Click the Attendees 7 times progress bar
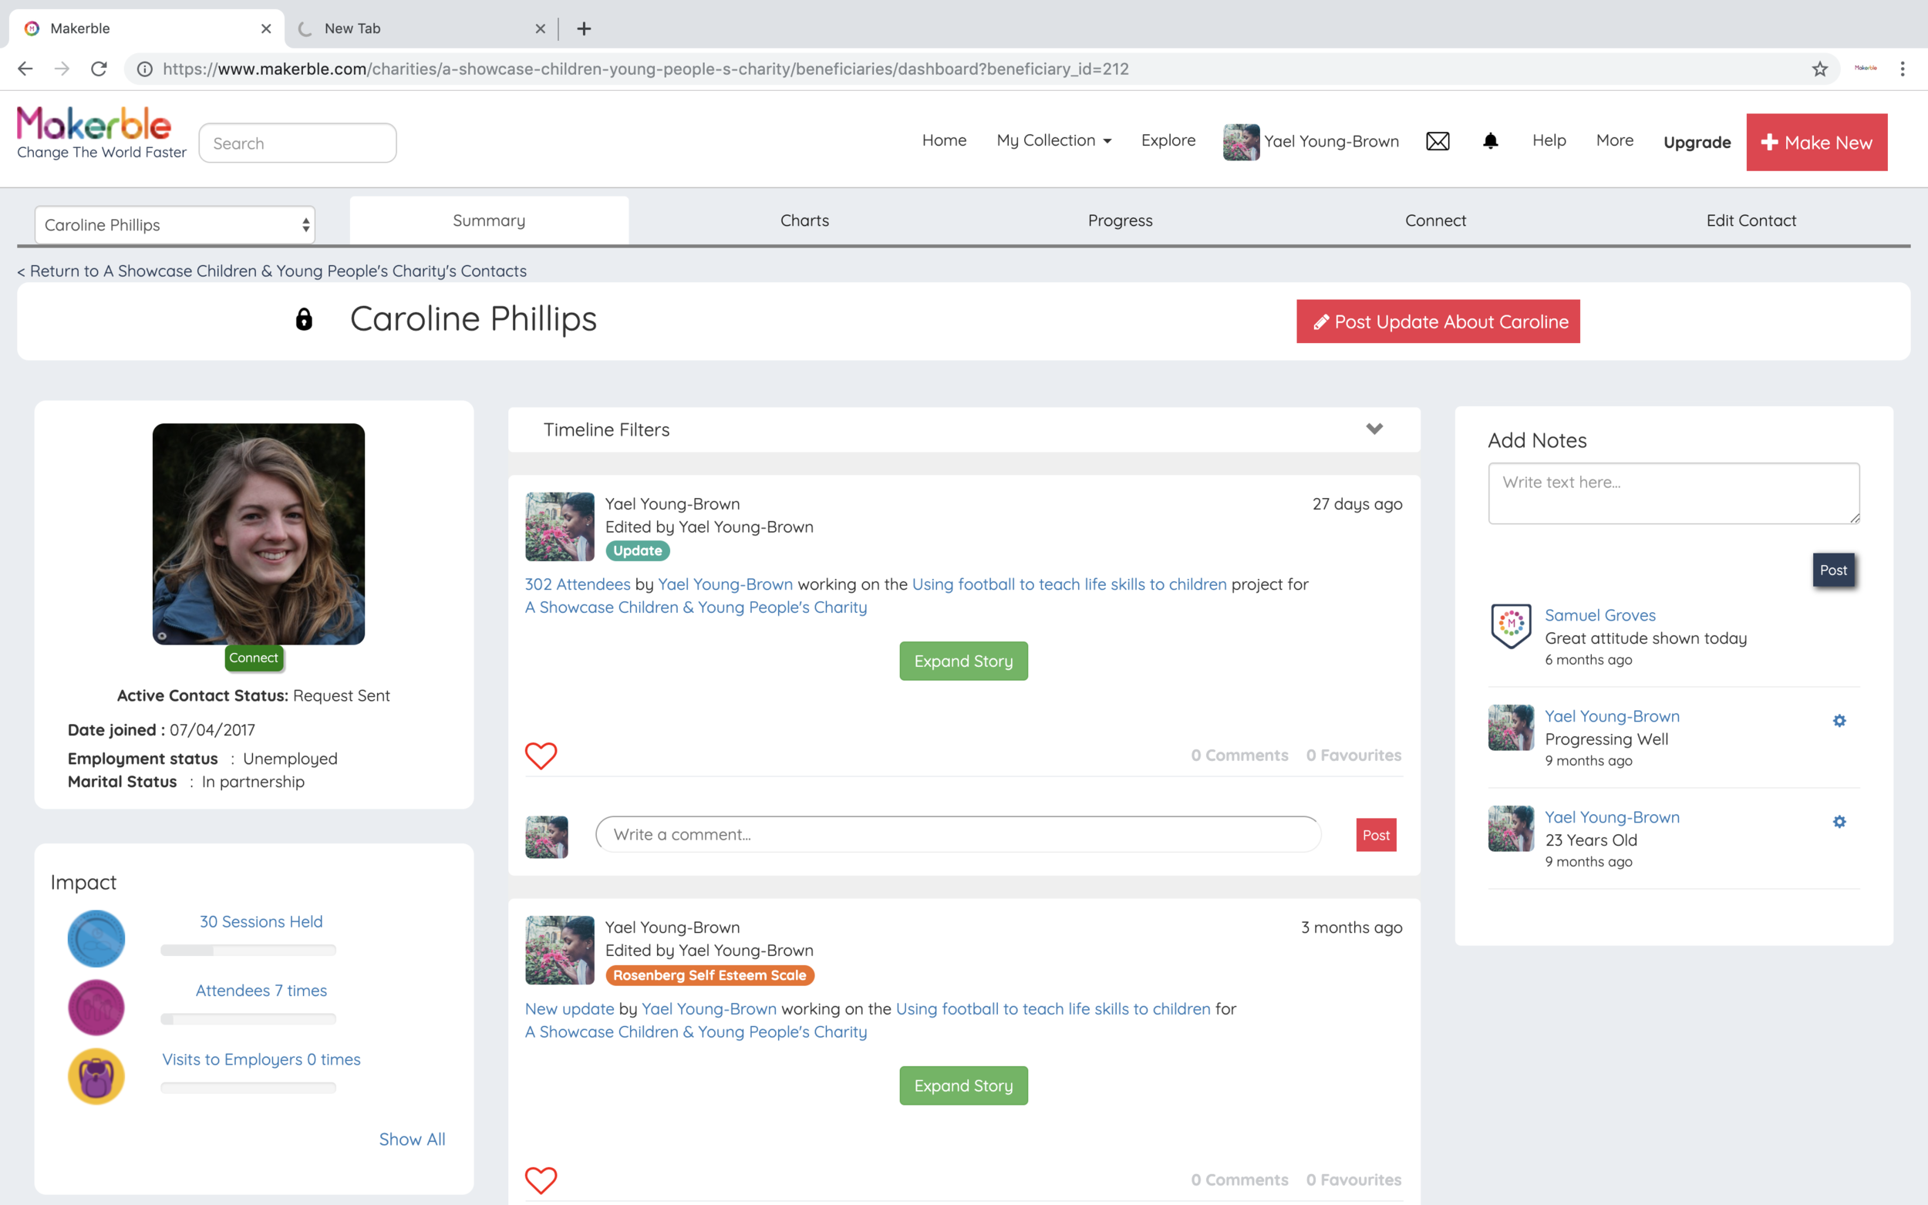1928x1205 pixels. click(x=248, y=1018)
